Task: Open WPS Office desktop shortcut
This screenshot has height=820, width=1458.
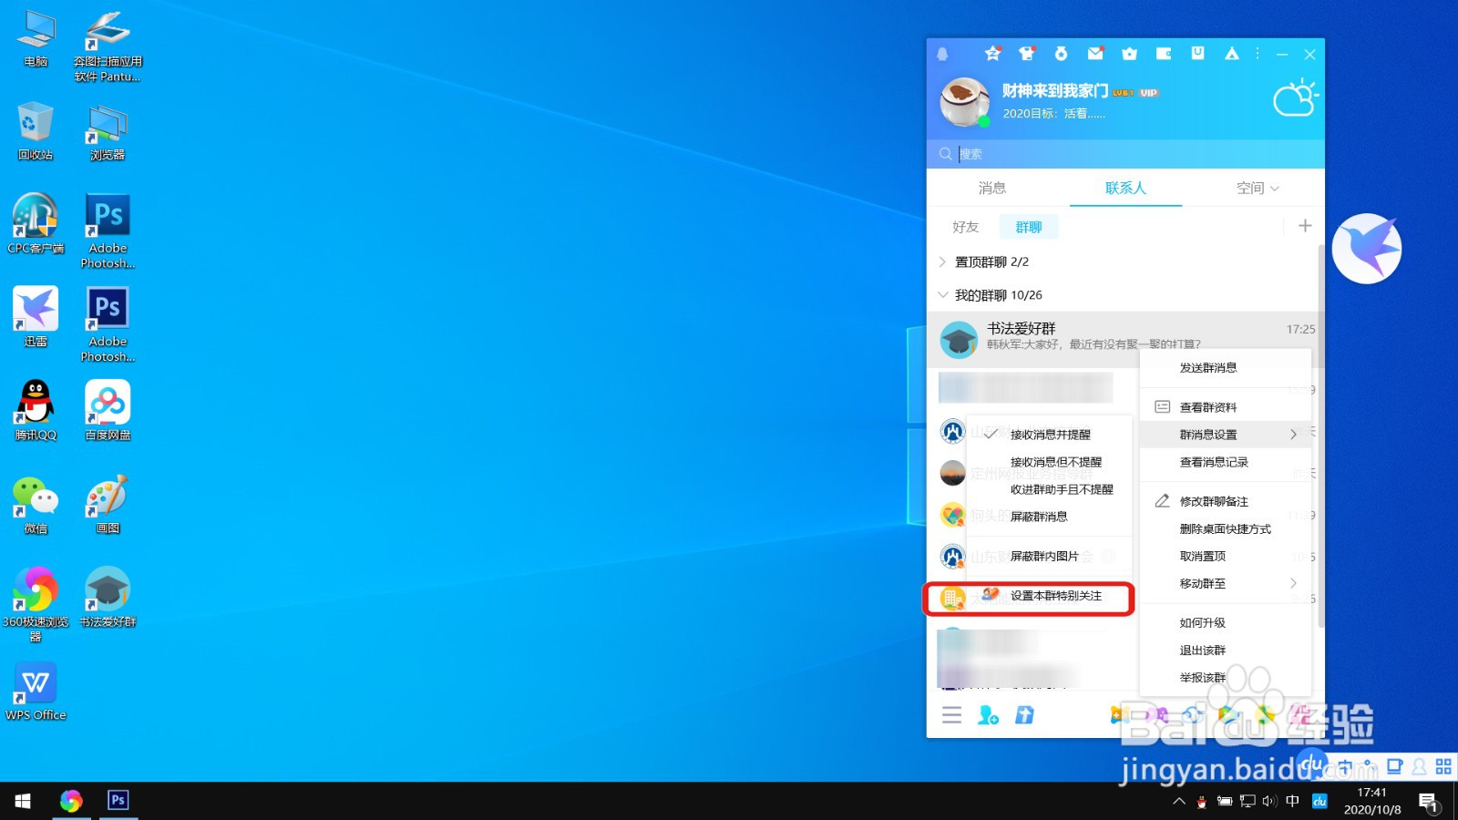Action: click(x=36, y=691)
